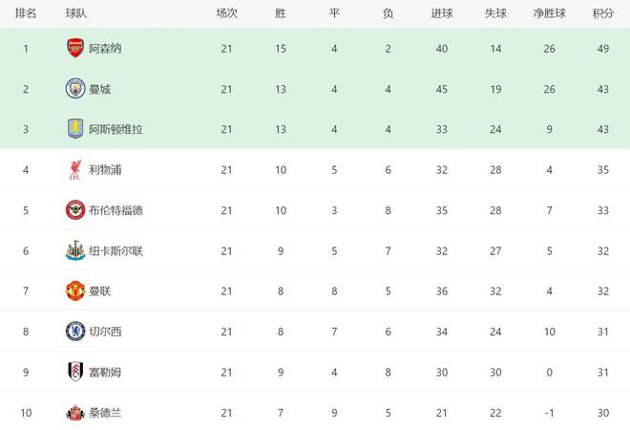Click the 场次 column header
630x430 pixels.
click(227, 13)
